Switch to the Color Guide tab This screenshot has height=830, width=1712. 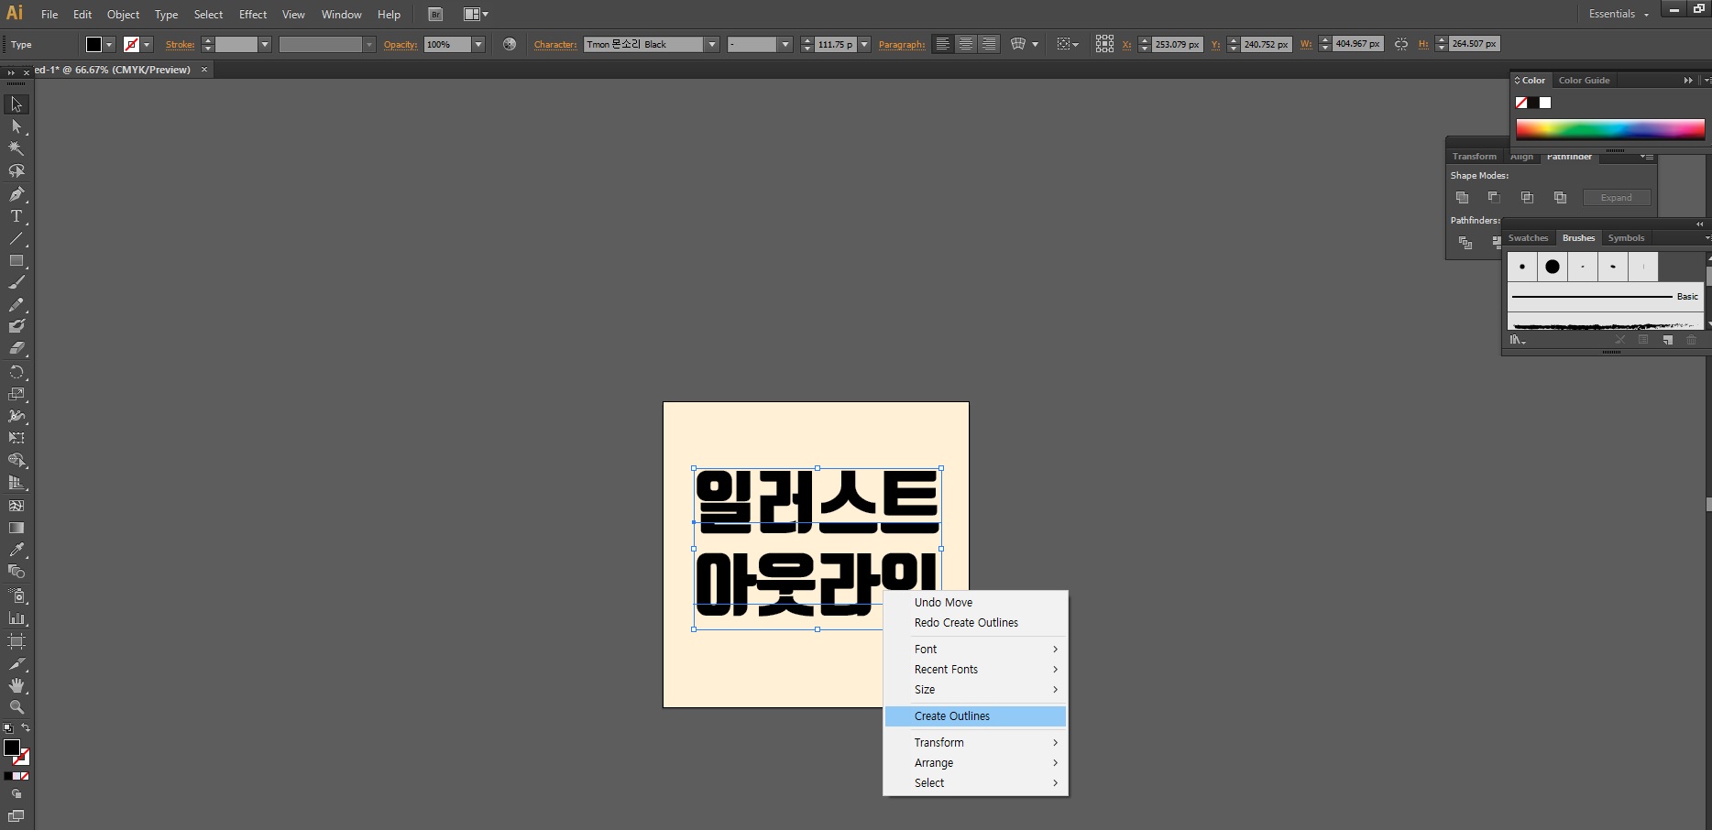[x=1584, y=80]
